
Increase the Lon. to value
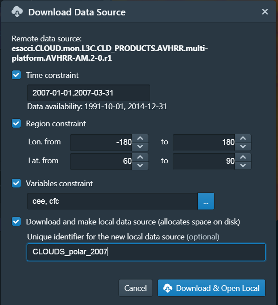(243, 138)
